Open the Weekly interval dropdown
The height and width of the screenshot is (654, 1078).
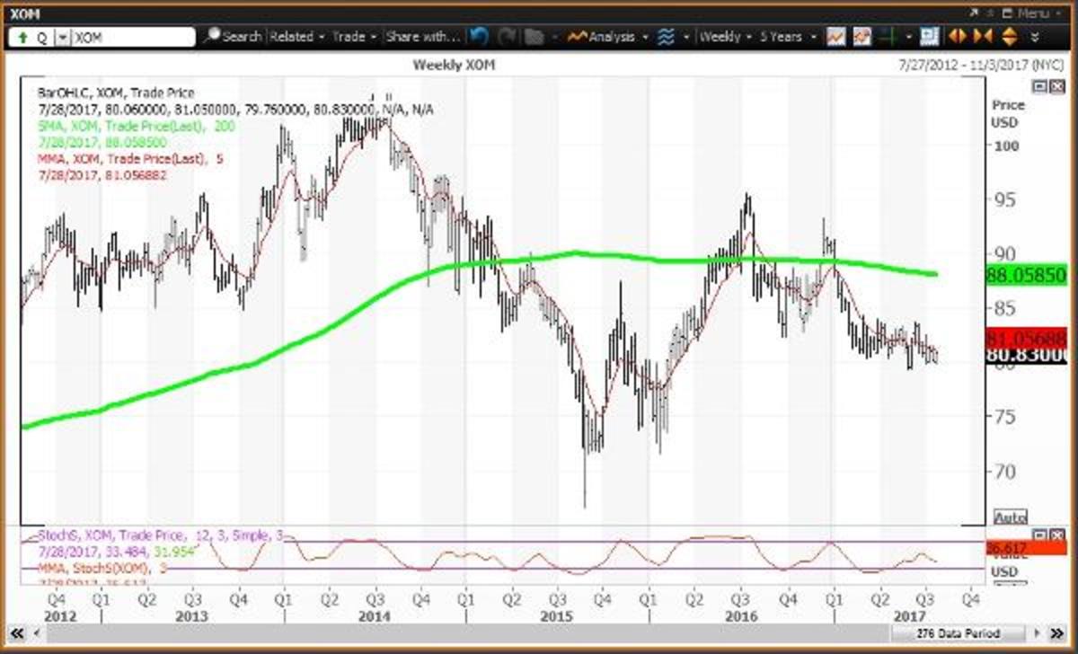(725, 37)
